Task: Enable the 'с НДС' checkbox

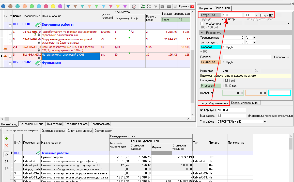Action: click(x=262, y=15)
